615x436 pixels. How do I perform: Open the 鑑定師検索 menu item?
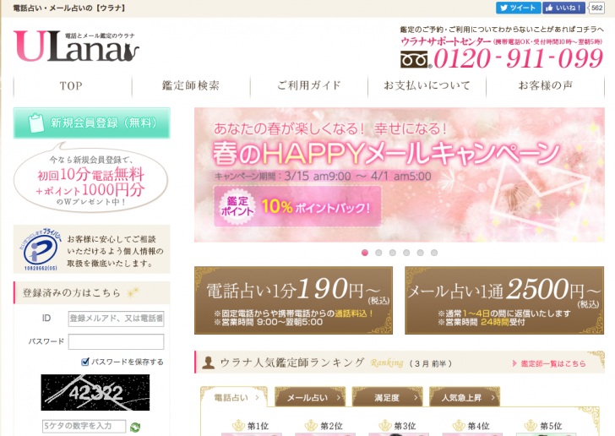[191, 85]
